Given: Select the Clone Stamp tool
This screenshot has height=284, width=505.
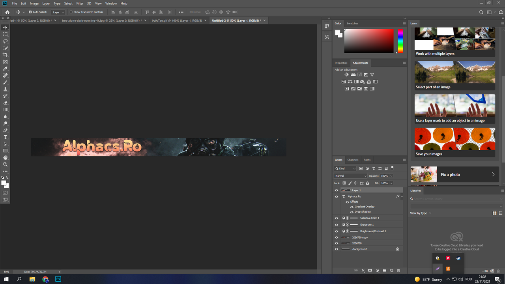Looking at the screenshot, I should 5,89.
